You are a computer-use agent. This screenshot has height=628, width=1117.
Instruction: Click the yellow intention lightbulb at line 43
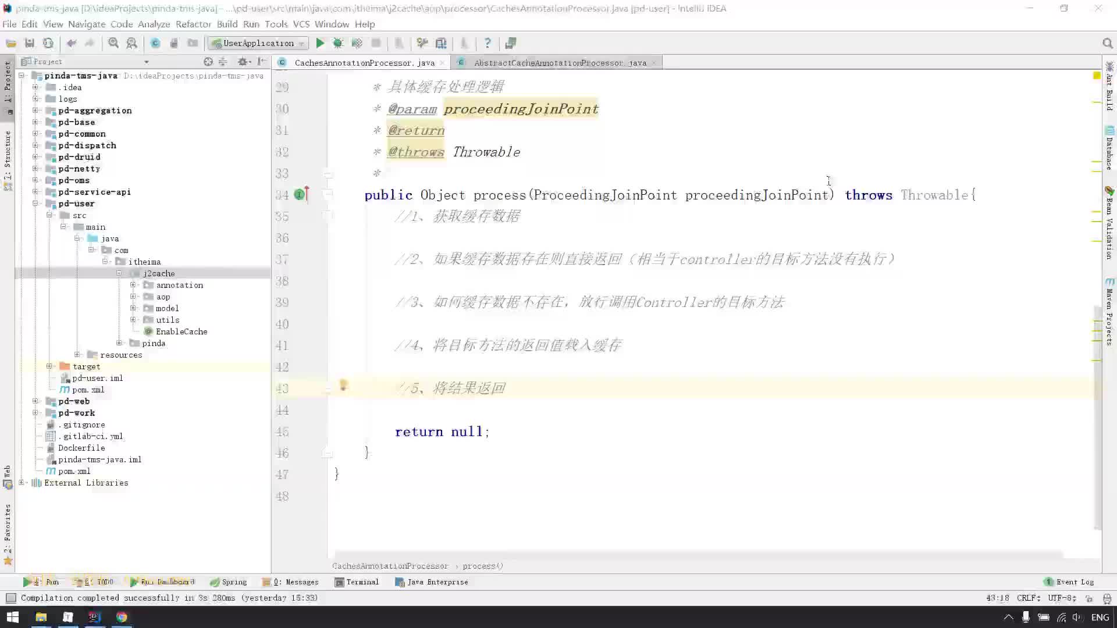(x=343, y=385)
